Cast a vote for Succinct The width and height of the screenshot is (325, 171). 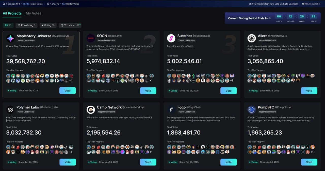point(229,91)
